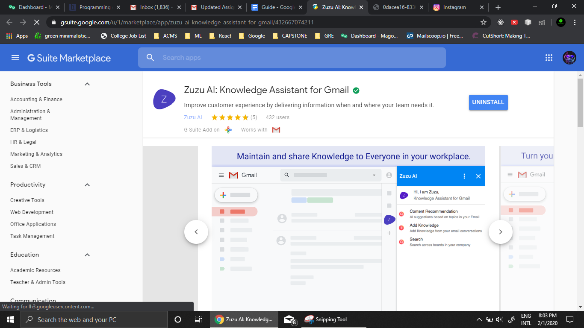
Task: Open the new tab plus button
Action: 498,7
